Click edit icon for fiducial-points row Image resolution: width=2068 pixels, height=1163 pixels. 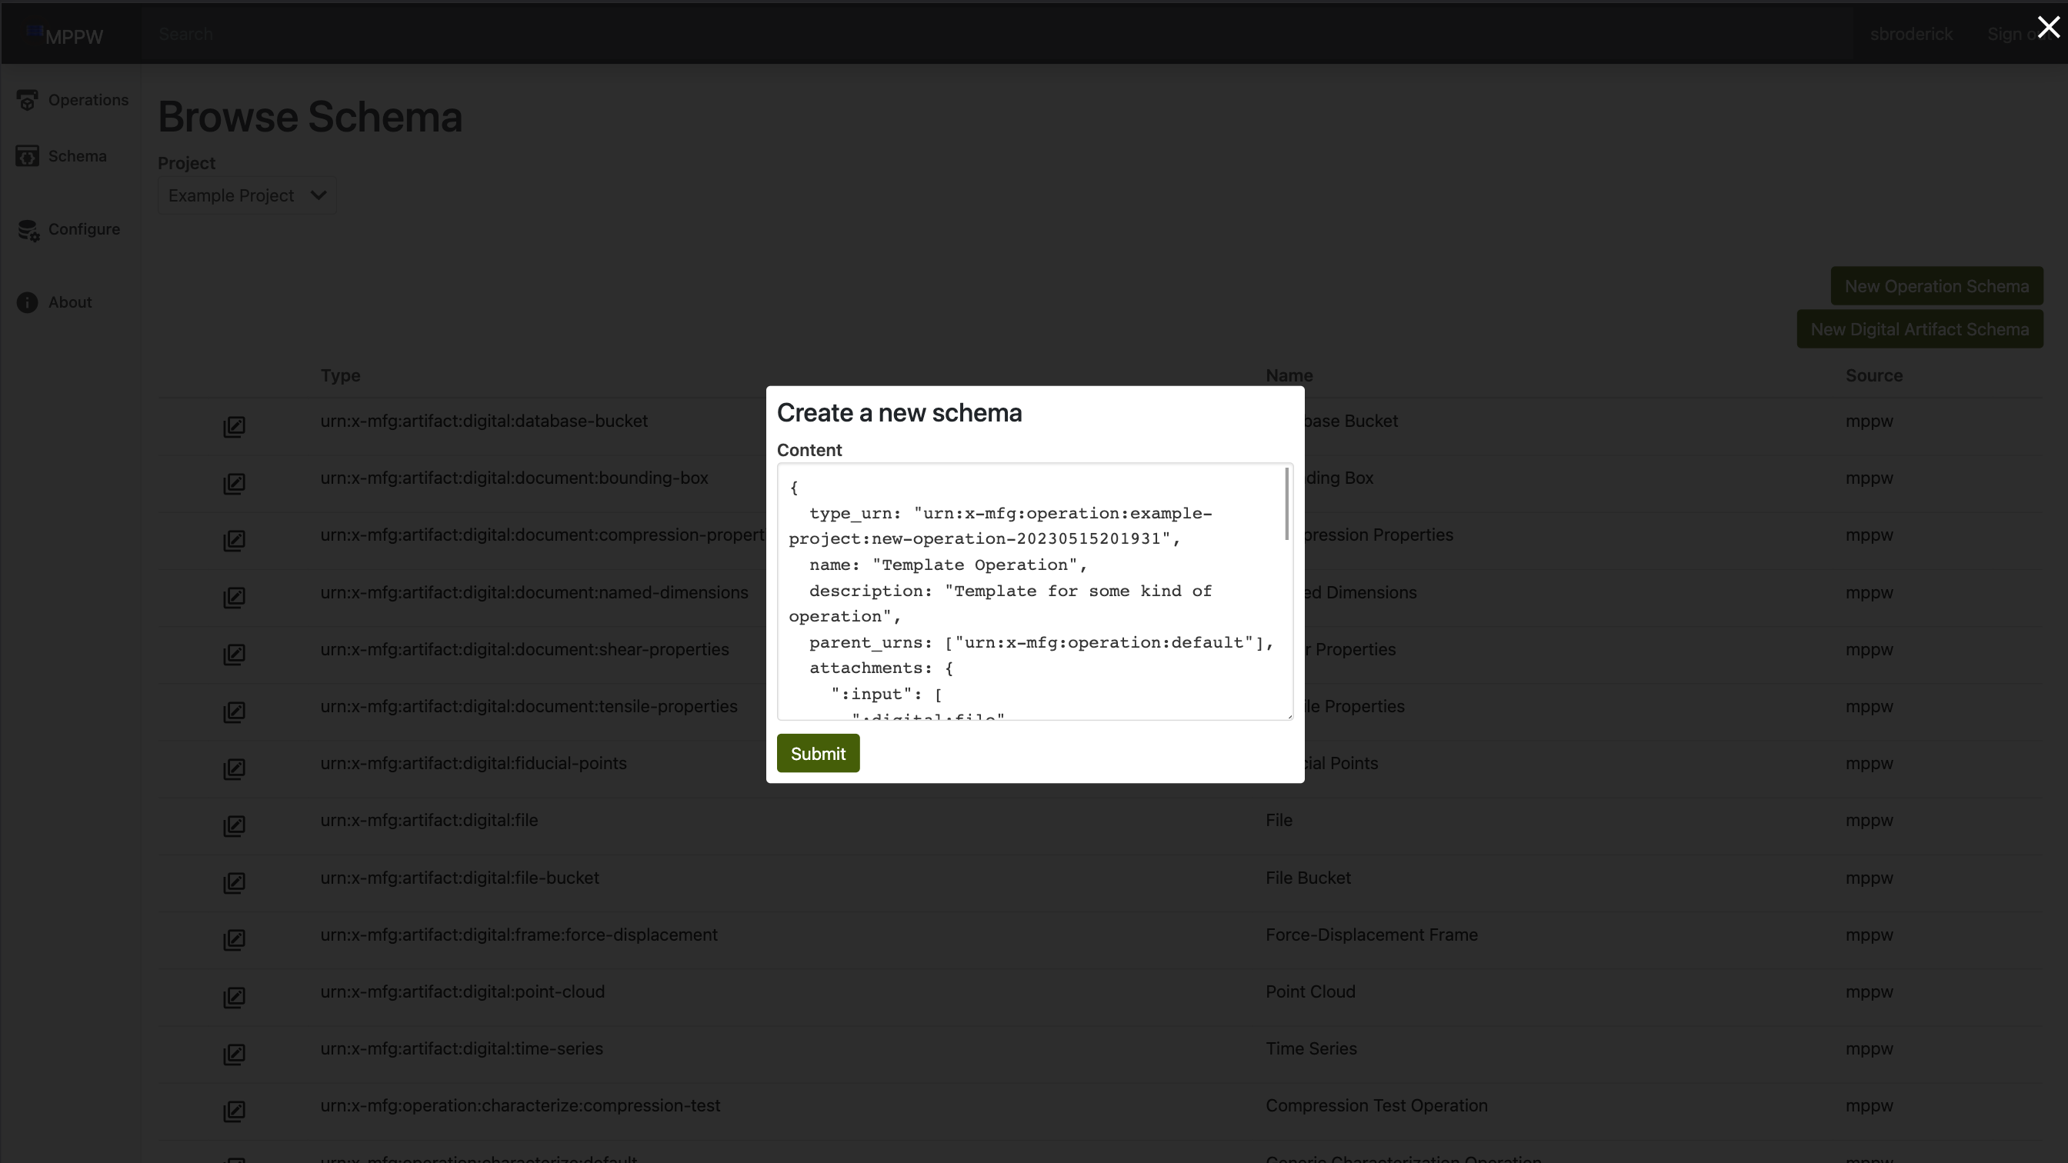coord(234,769)
